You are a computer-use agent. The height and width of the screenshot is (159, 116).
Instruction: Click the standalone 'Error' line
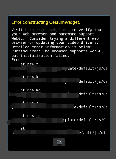coord(17,60)
